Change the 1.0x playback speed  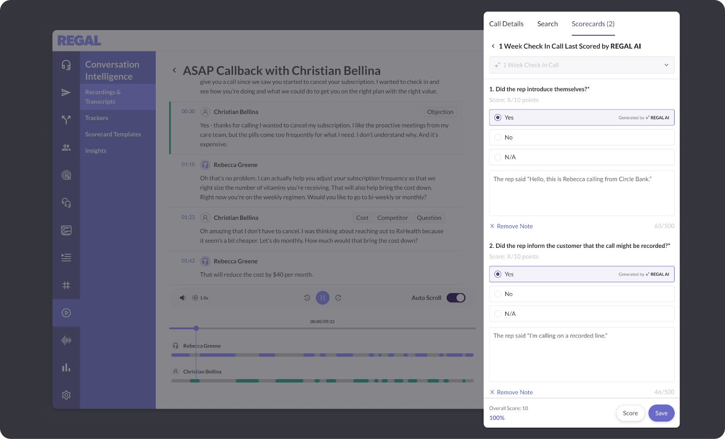[200, 298]
